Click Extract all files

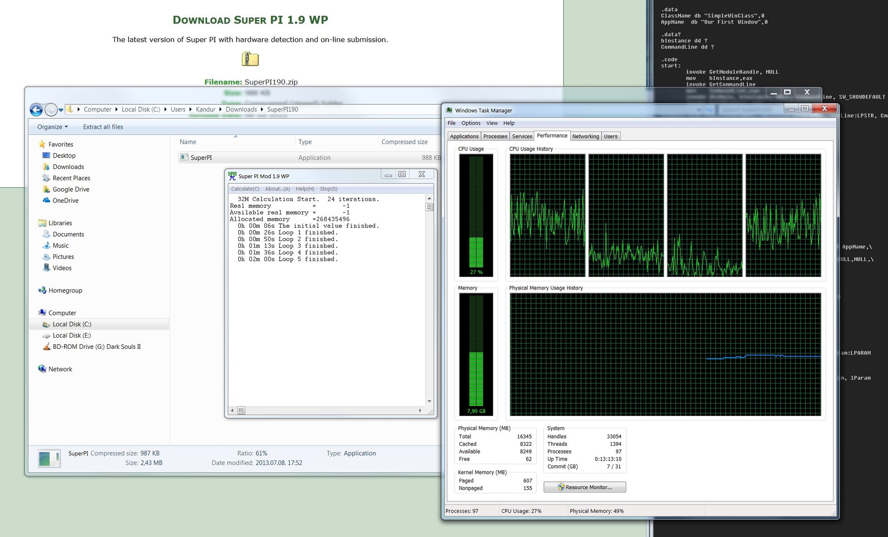pos(103,127)
